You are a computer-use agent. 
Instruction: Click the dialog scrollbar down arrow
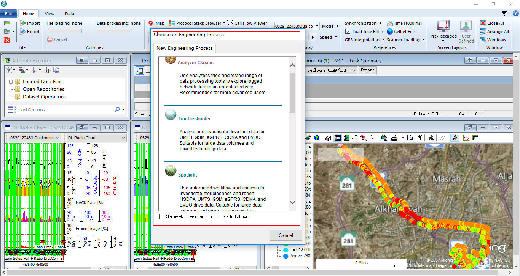(x=293, y=203)
